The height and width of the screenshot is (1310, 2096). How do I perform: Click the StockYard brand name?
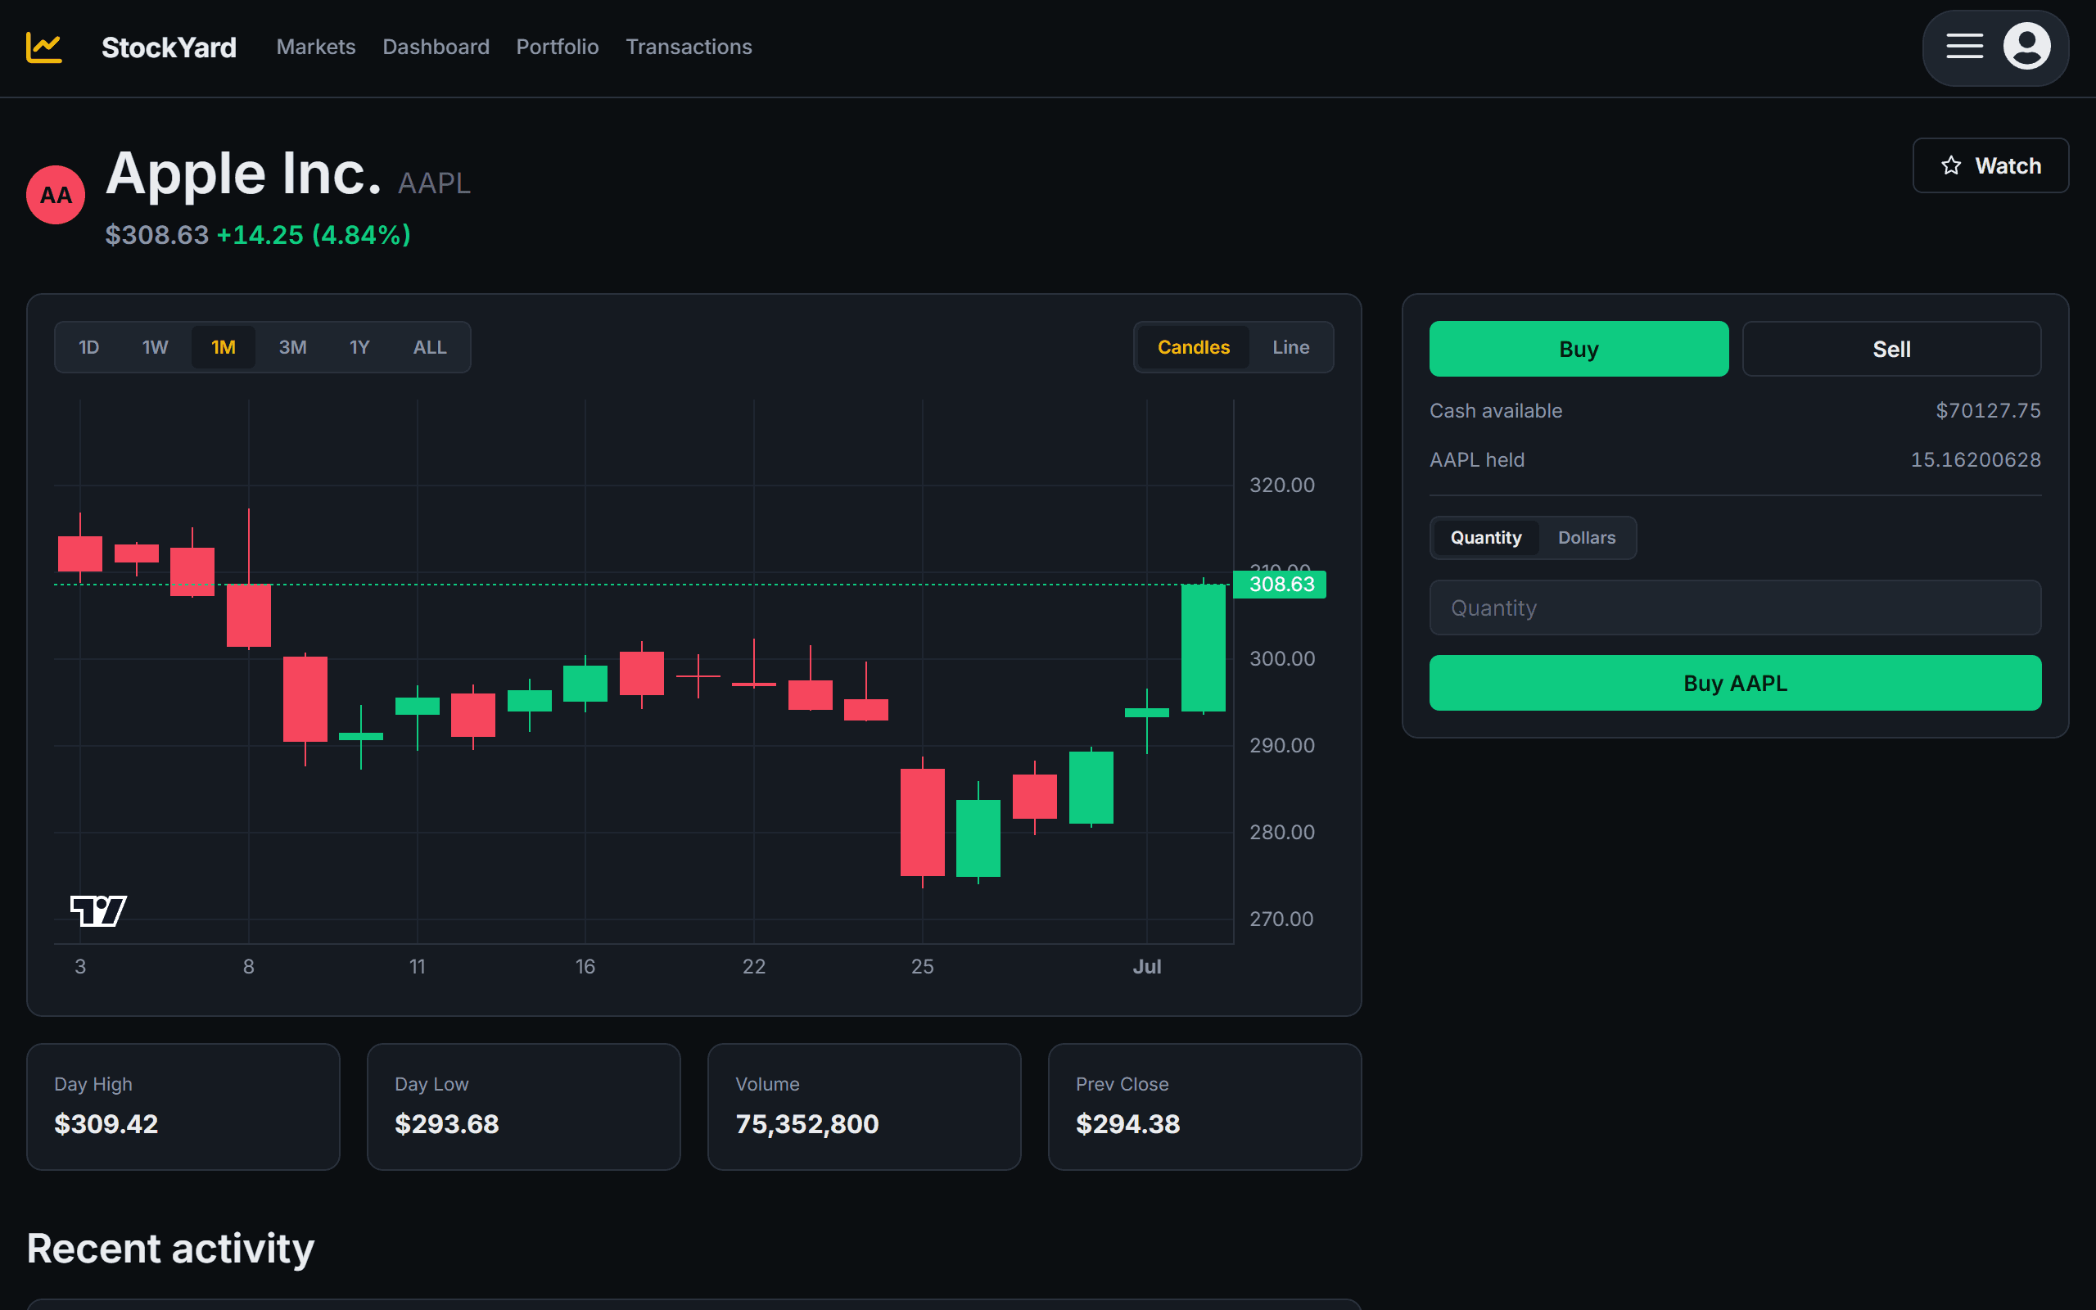pos(169,47)
